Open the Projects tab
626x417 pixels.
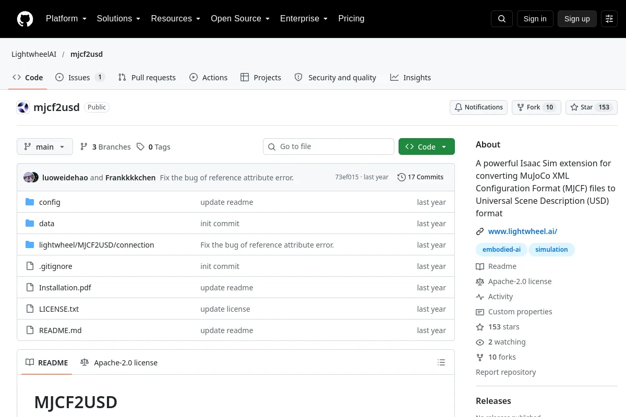point(261,77)
